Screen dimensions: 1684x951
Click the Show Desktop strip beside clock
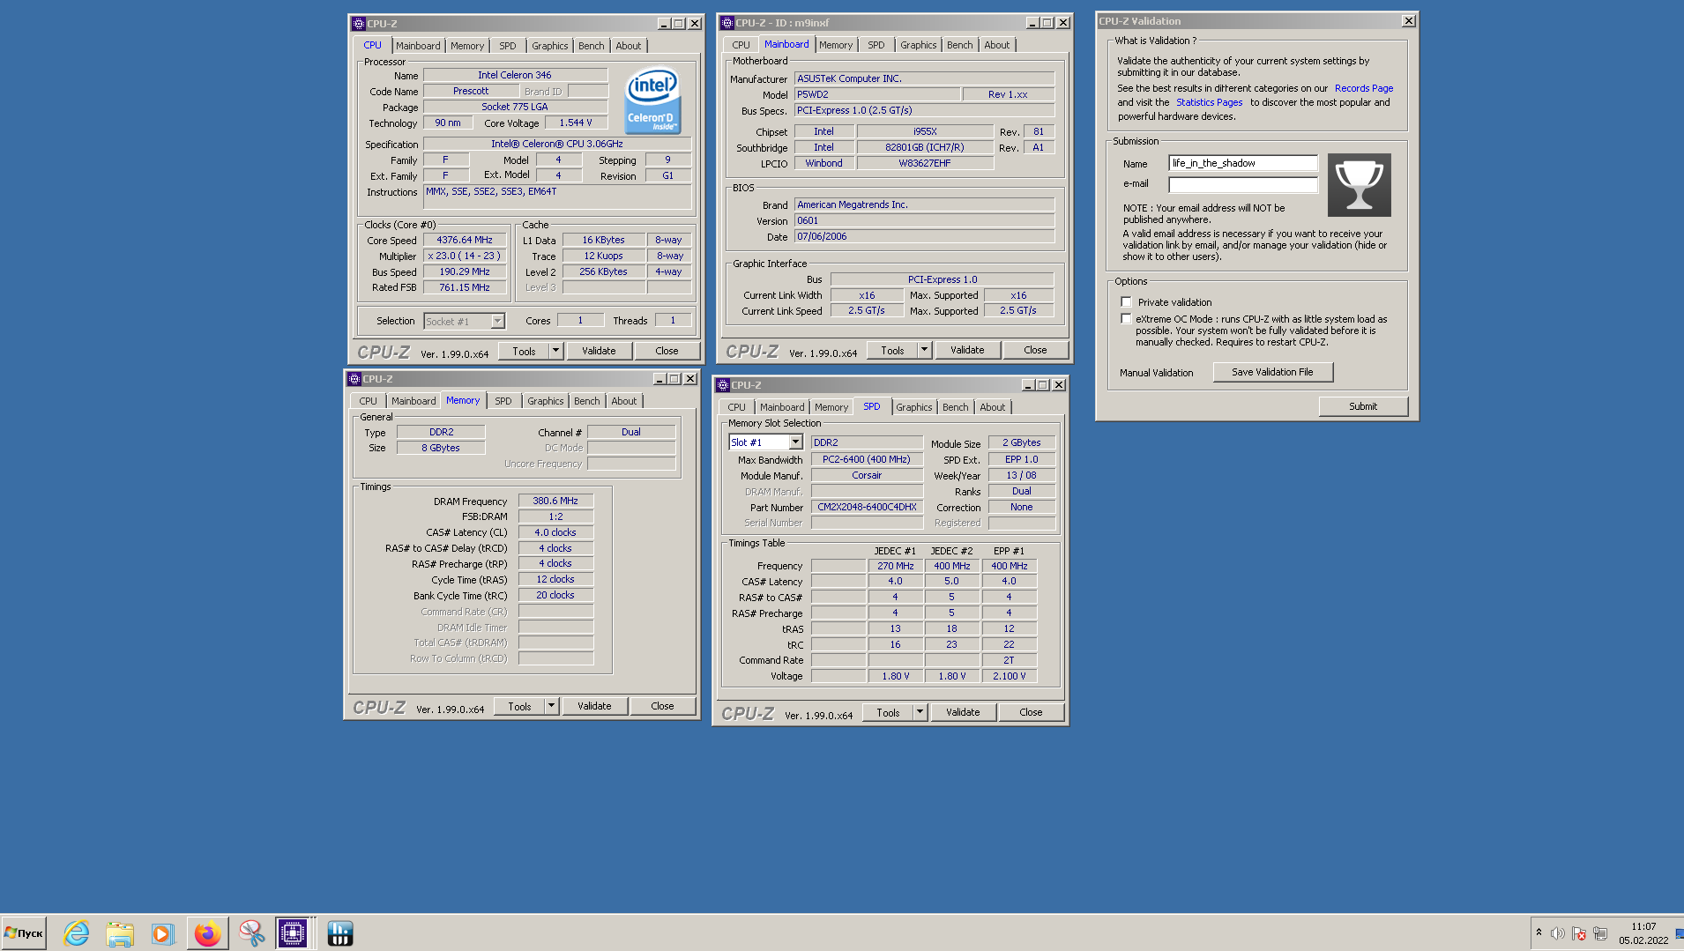point(1679,932)
